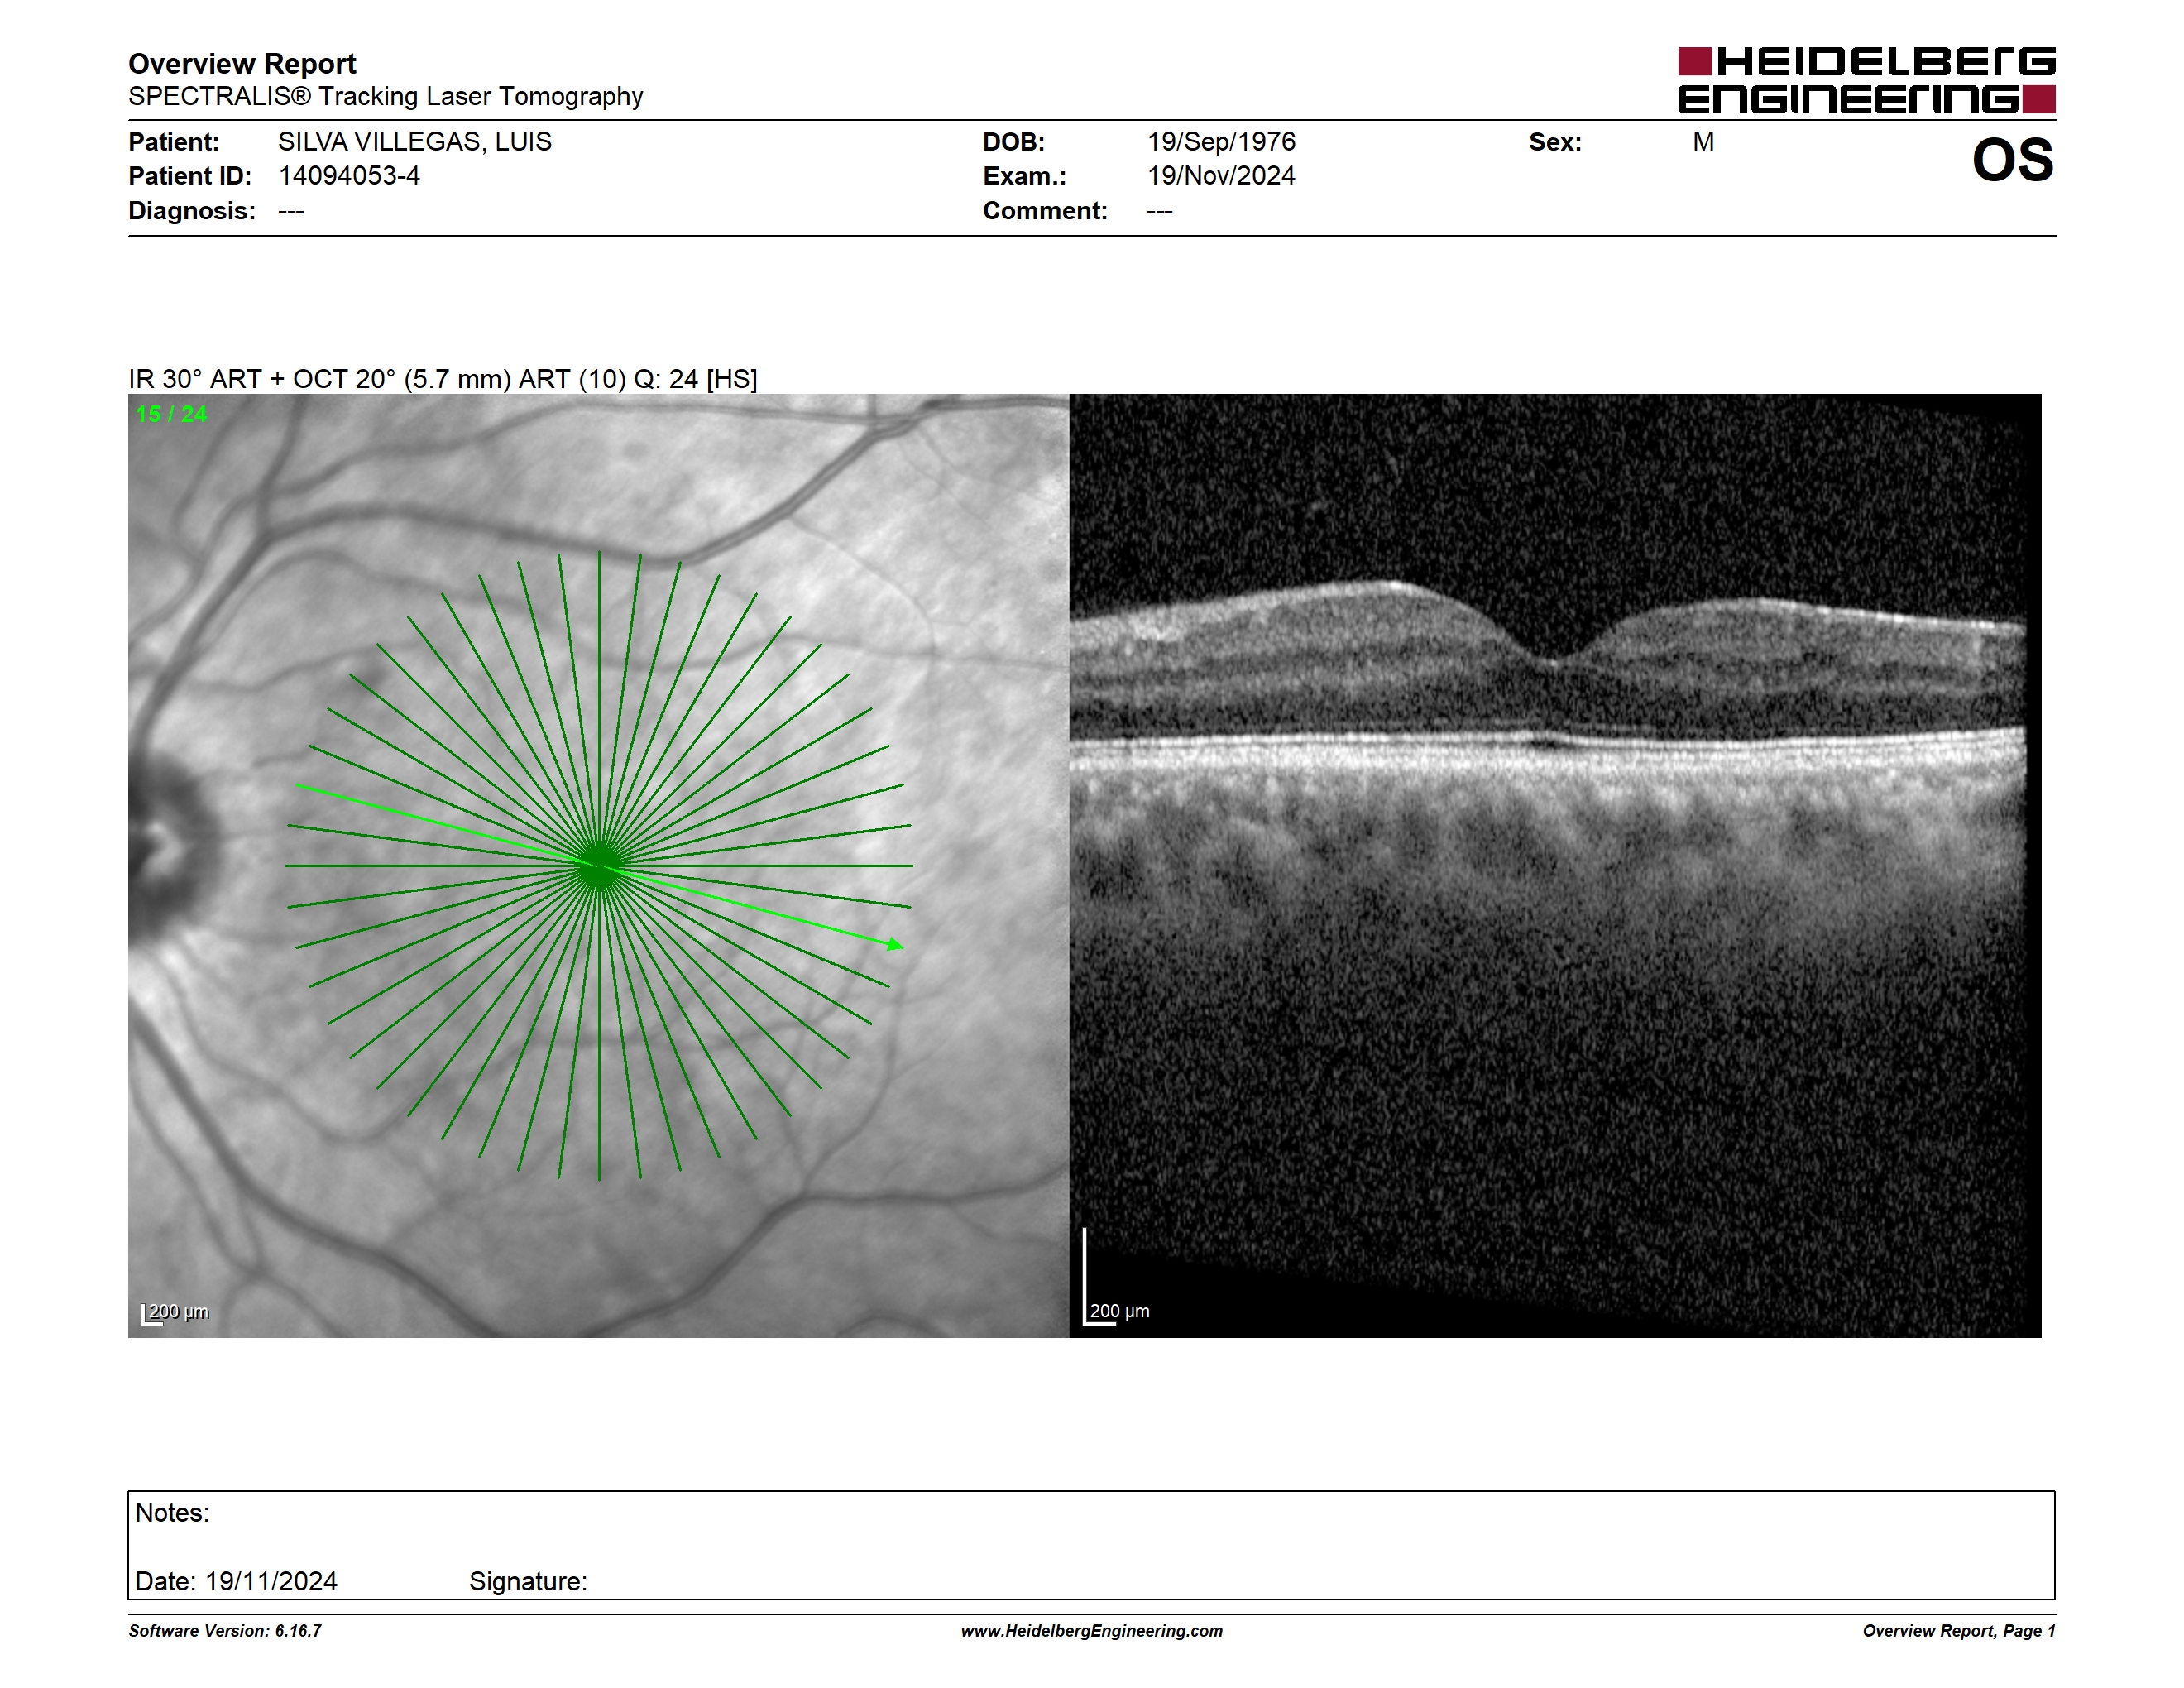Click the 'Notes:' field label
The width and height of the screenshot is (2184, 1688).
172,1512
